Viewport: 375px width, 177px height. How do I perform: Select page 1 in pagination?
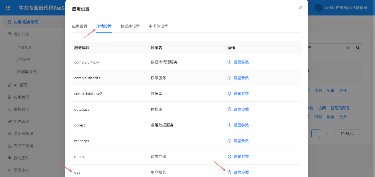coord(315,134)
